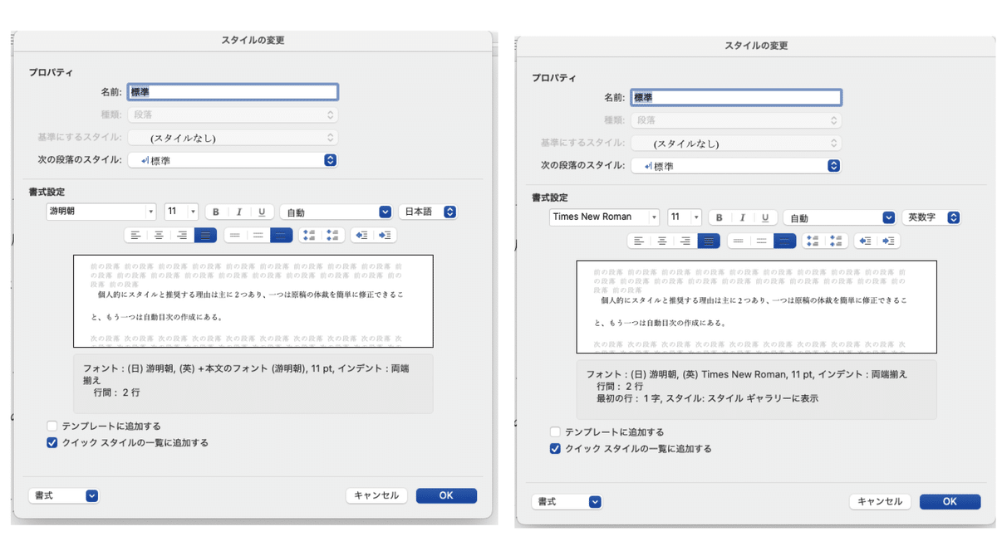Increase paragraph spacing in the 游明朝 dialog
Viewport: 997px width, 541px height.
click(x=310, y=236)
